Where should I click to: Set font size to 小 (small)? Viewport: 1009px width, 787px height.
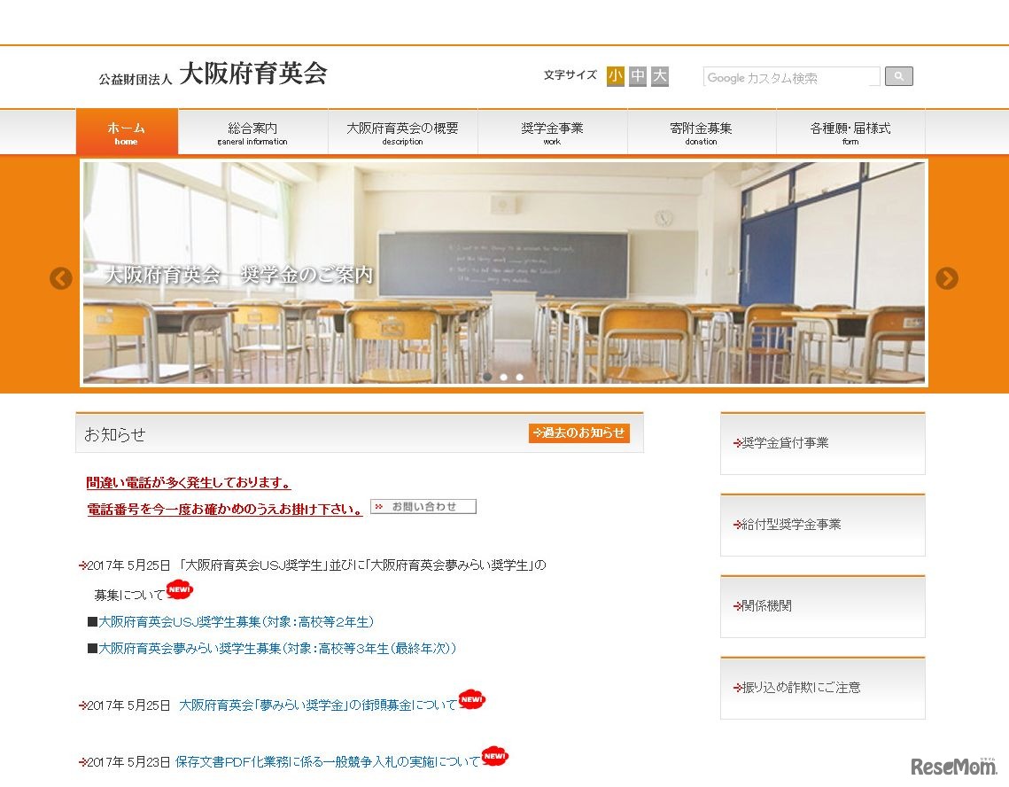point(615,76)
